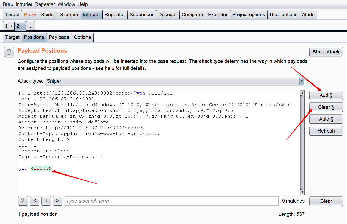Switch to the Scanner tab
The image size is (347, 224).
(x=69, y=15)
